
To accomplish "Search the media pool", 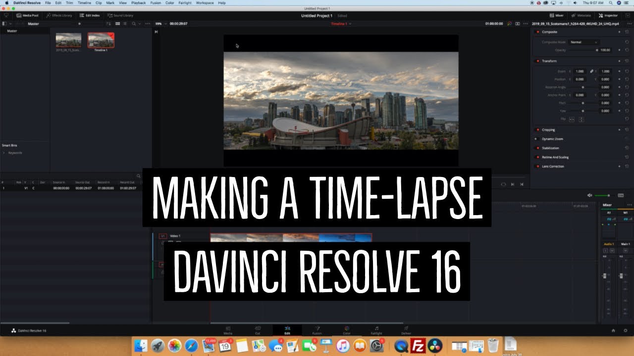I will coord(133,24).
